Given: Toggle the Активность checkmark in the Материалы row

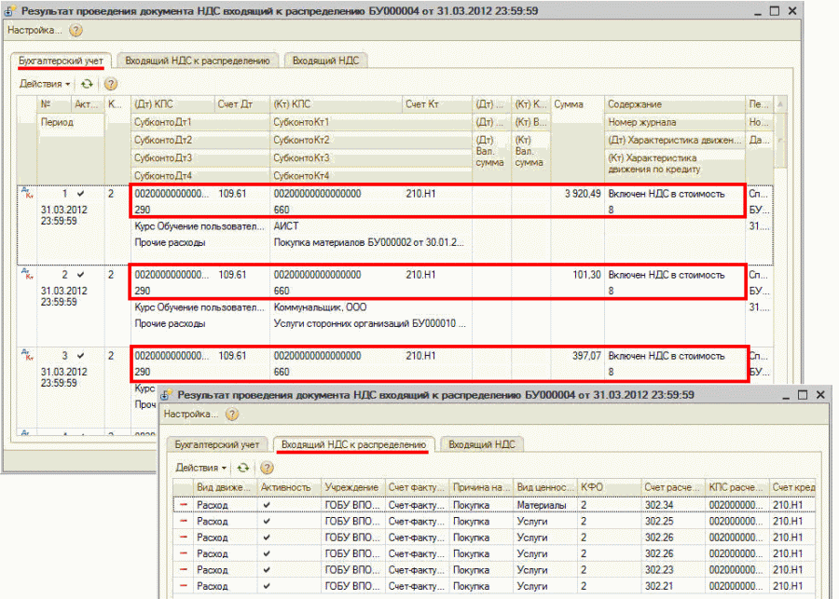Looking at the screenshot, I should click(268, 506).
